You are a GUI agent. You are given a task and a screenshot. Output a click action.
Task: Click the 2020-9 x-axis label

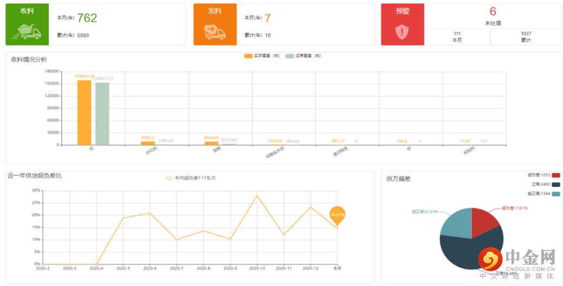[230, 268]
